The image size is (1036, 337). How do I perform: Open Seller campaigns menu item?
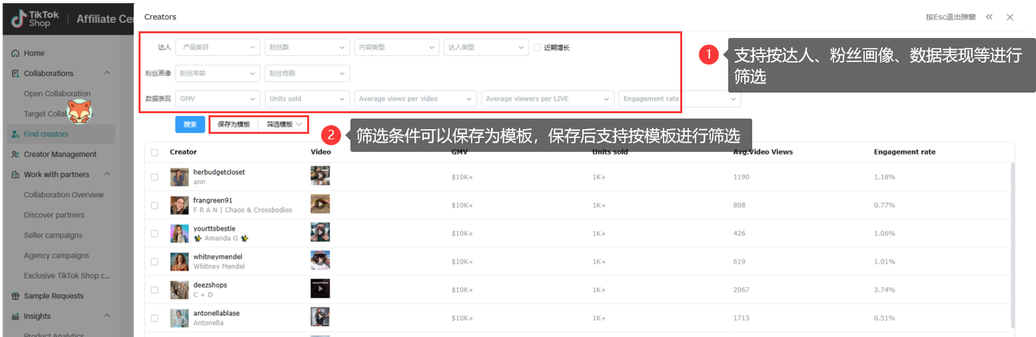[53, 235]
